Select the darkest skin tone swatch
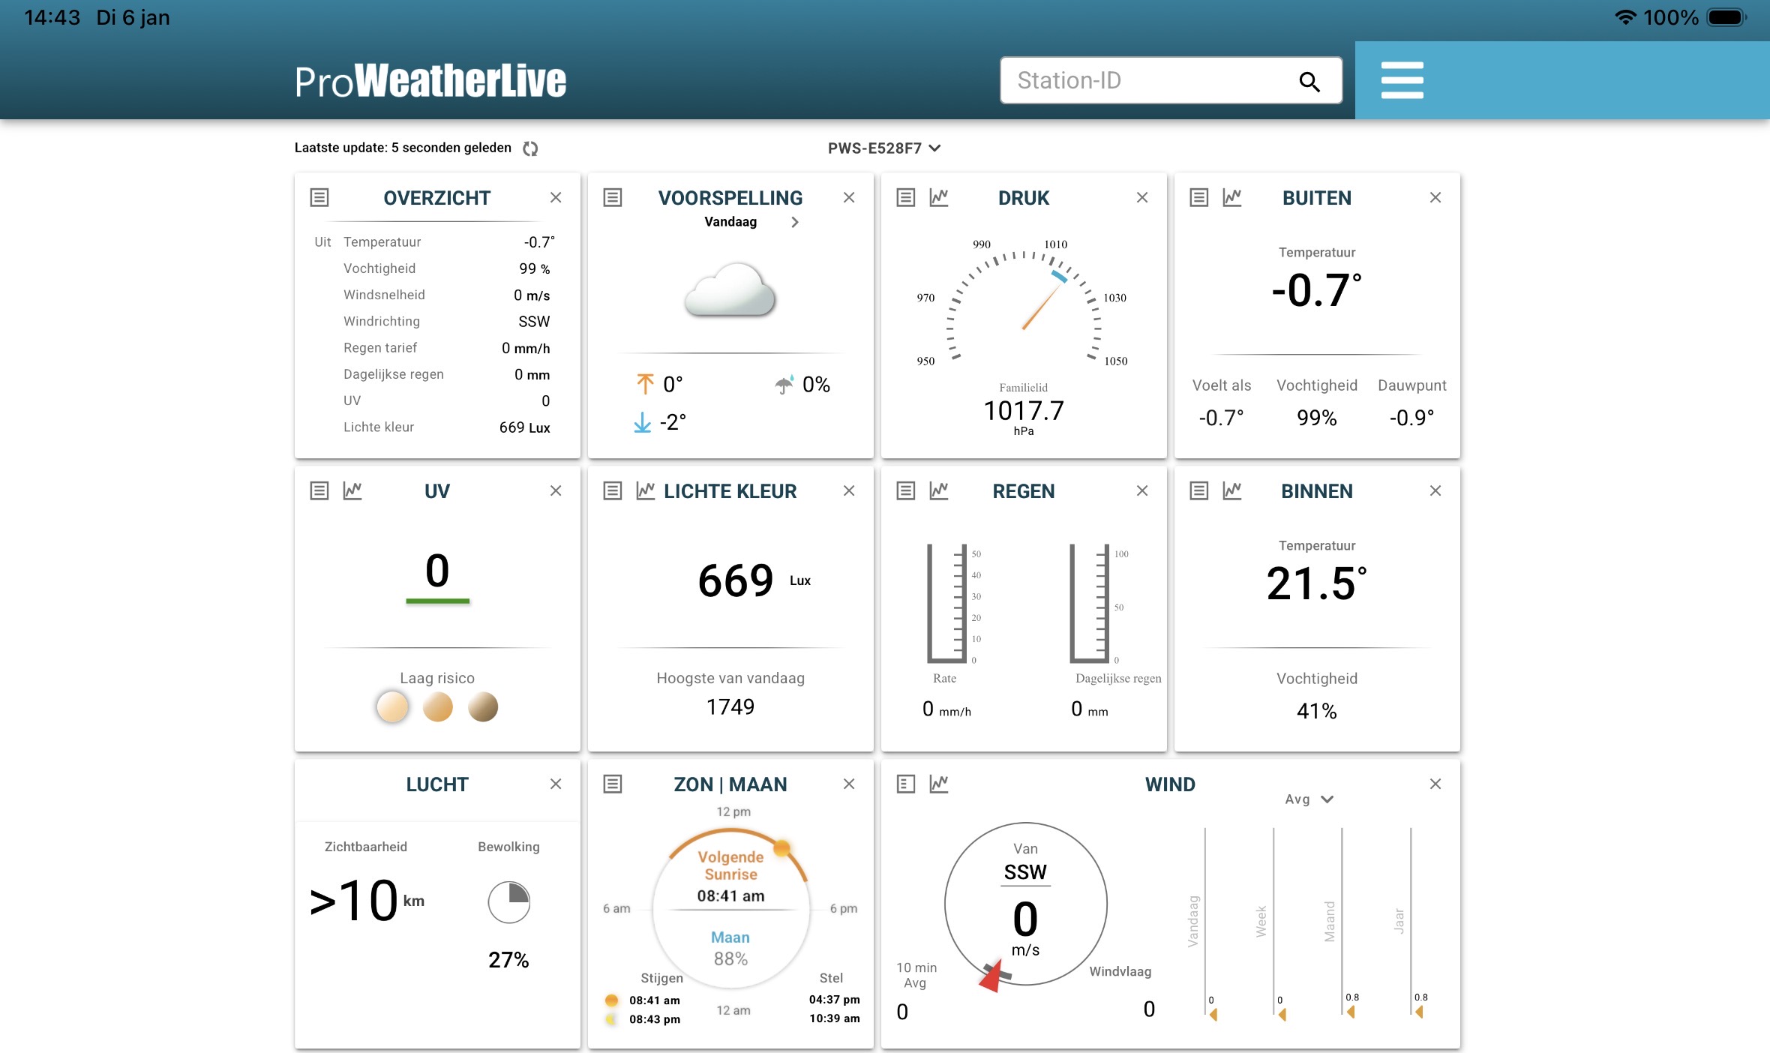Image resolution: width=1770 pixels, height=1053 pixels. click(x=483, y=706)
